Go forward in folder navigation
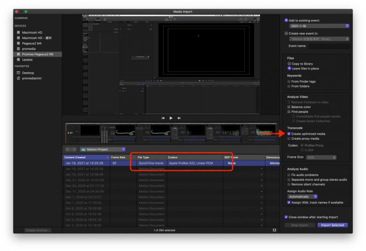This screenshot has width=366, height=251. [74, 149]
